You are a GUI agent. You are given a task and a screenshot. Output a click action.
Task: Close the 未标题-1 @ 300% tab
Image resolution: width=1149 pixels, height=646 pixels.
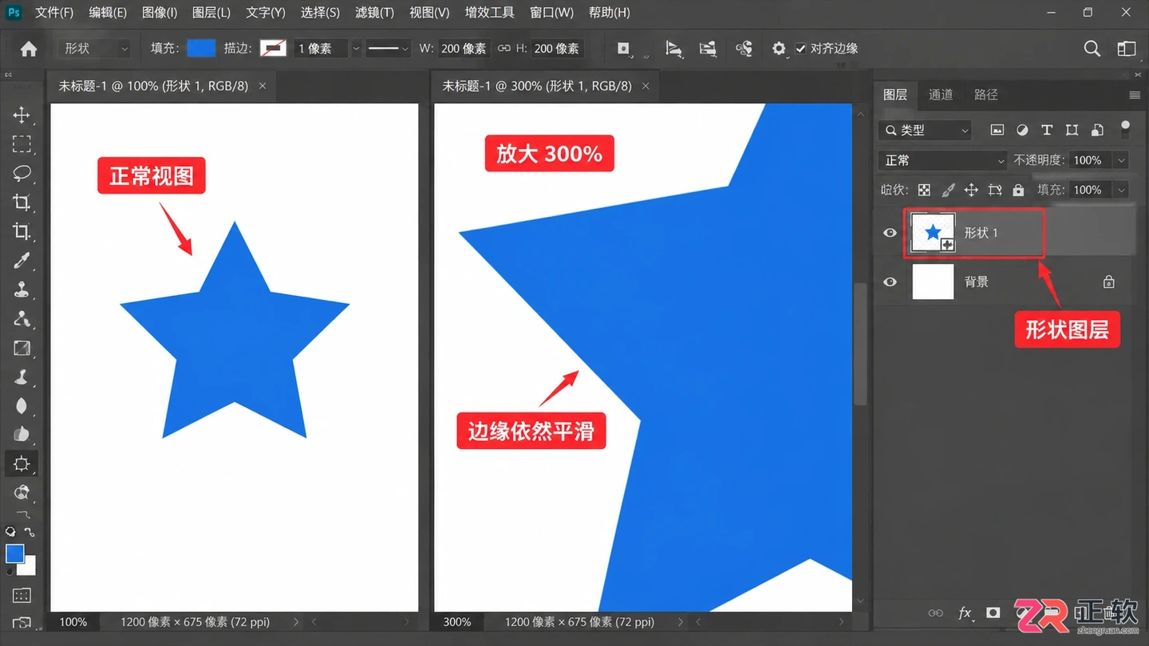point(646,86)
